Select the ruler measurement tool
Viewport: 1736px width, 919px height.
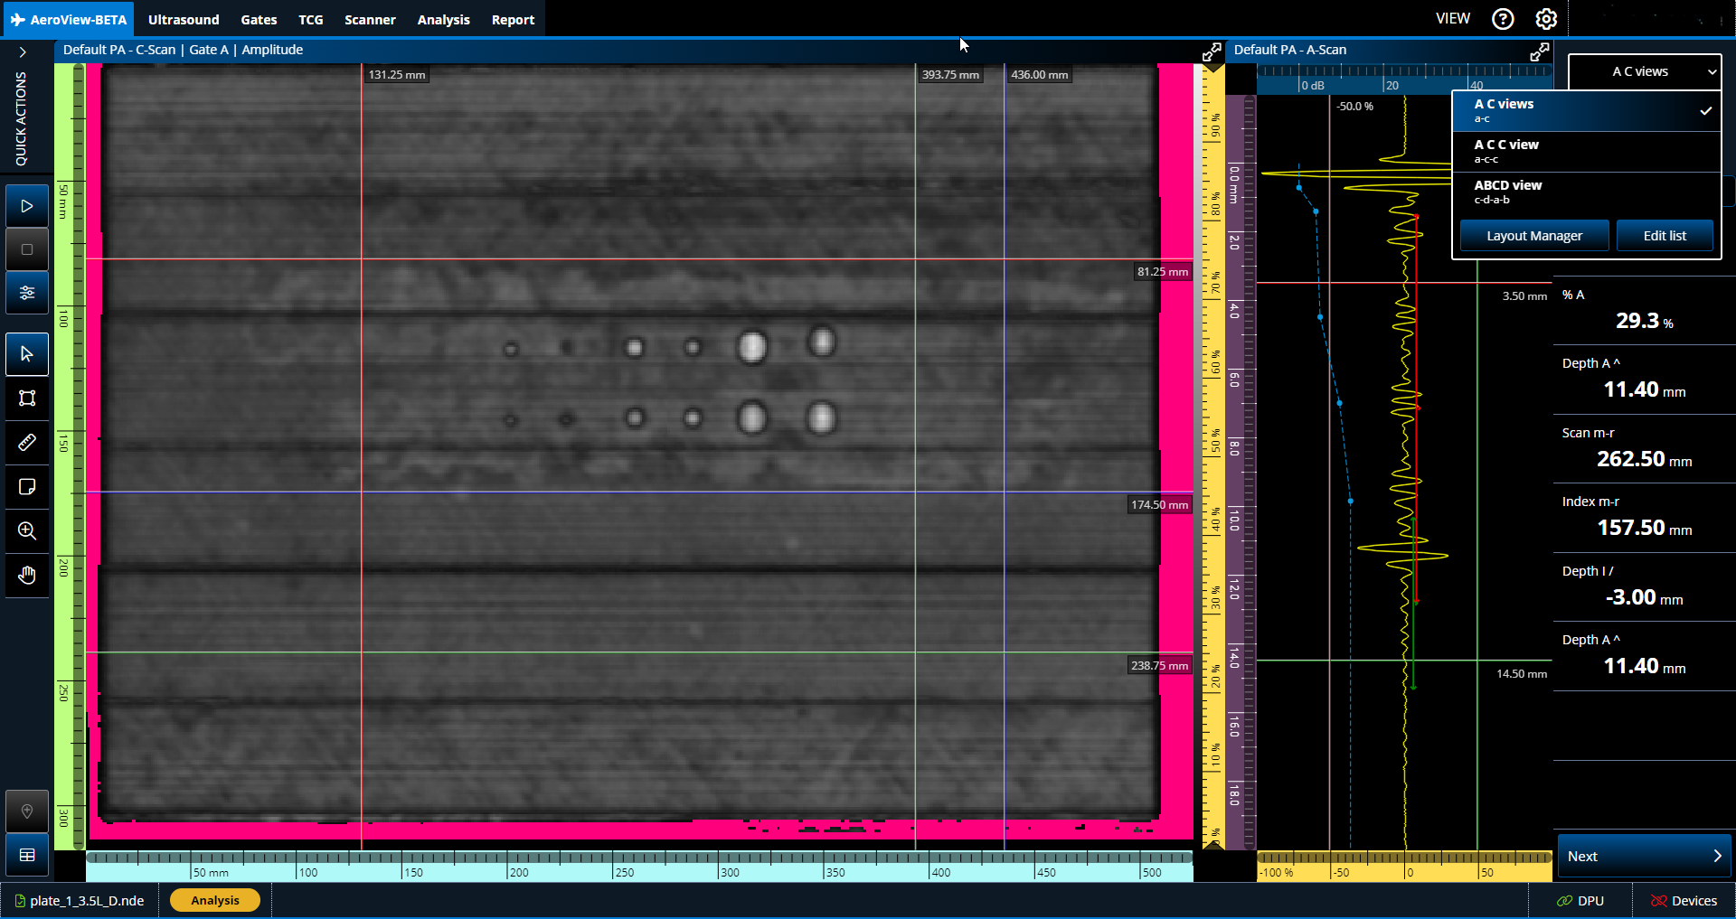(x=27, y=443)
